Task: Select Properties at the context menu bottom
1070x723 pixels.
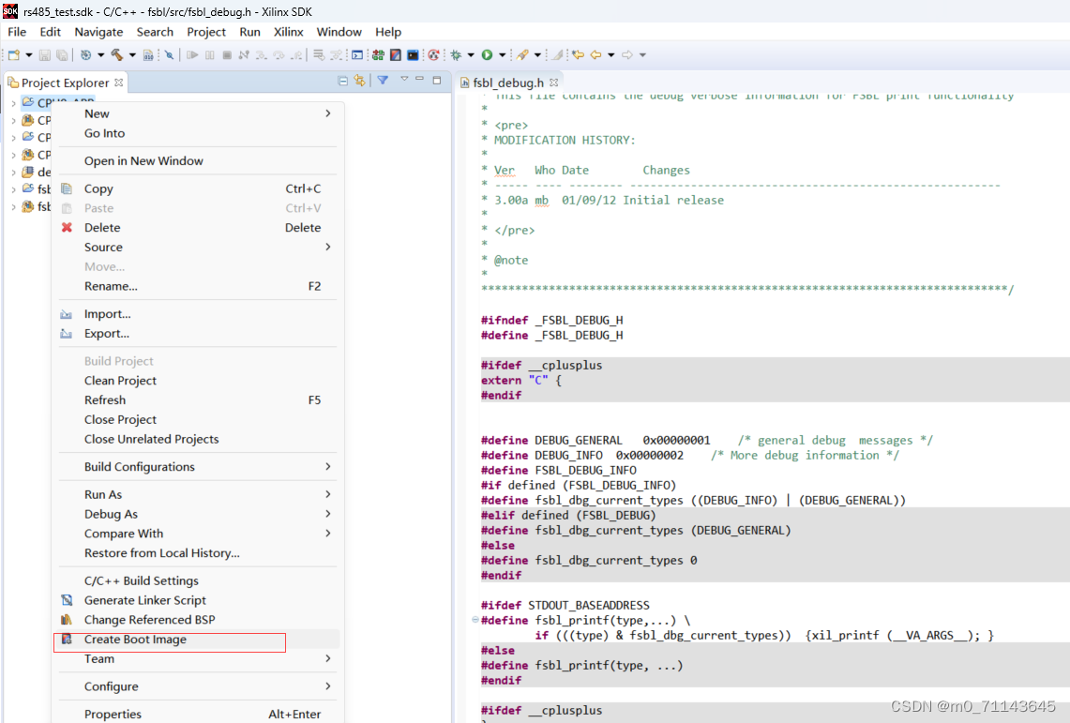Action: pyautogui.click(x=113, y=714)
